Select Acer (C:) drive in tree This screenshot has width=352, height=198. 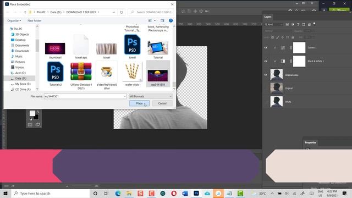[x=20, y=73]
